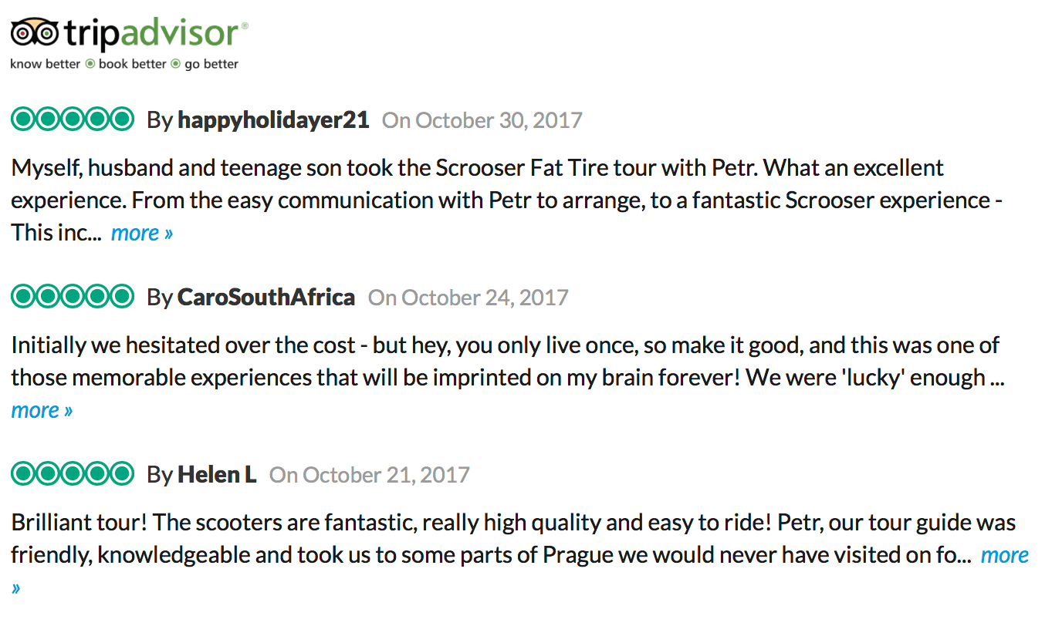
Task: Open the Helen L reviewer name
Action: [x=217, y=474]
